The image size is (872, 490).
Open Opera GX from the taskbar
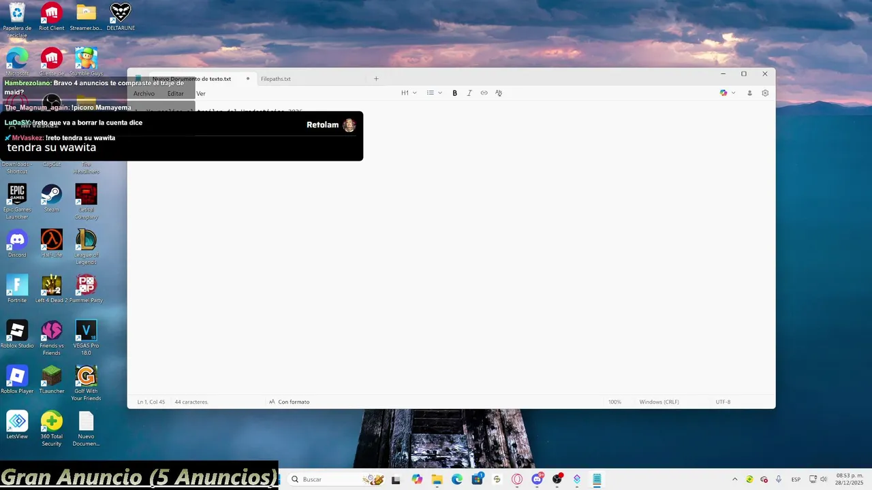(x=517, y=479)
